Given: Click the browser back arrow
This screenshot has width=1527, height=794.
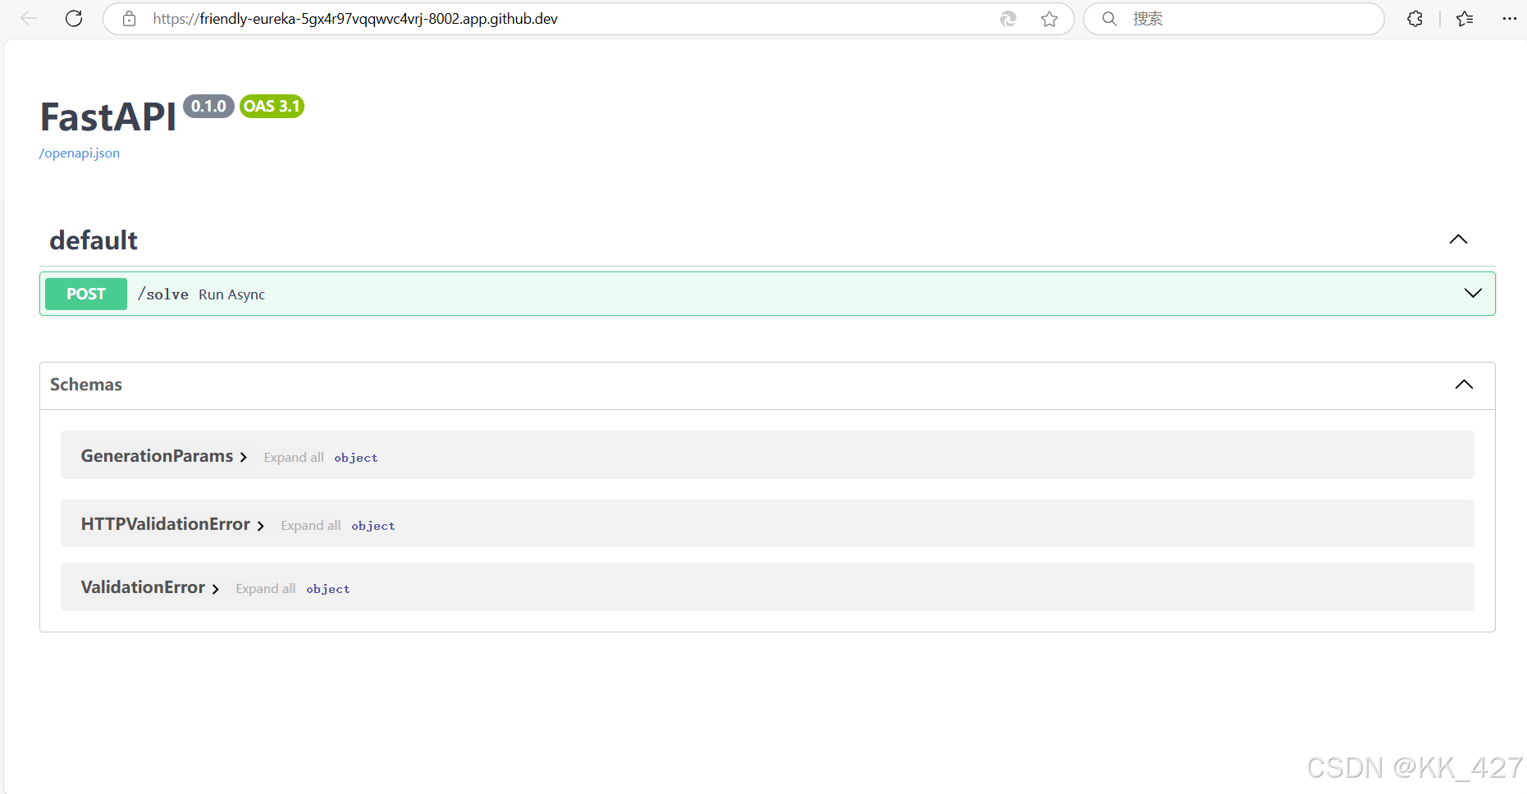Looking at the screenshot, I should 28,18.
